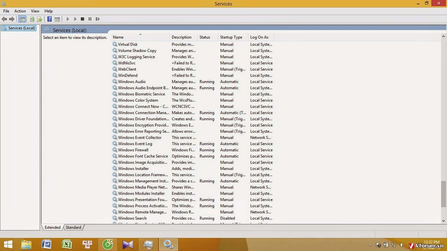Select the Windows Modules Installer service
This screenshot has height=251, width=447.
tap(141, 193)
